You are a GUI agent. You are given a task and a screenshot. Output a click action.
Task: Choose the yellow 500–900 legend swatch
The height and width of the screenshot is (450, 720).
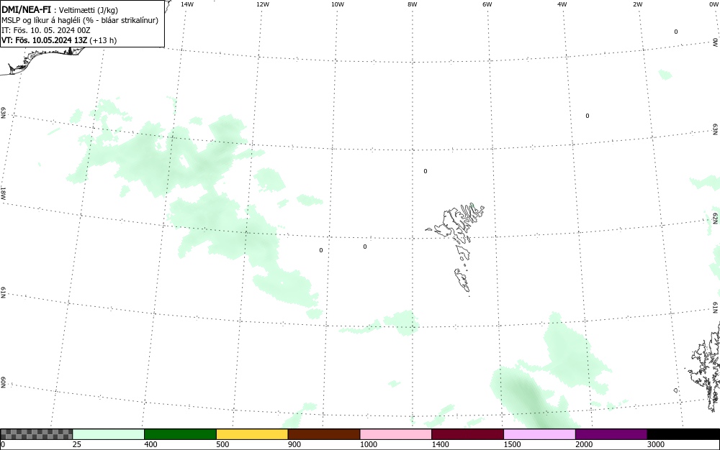tap(252, 434)
